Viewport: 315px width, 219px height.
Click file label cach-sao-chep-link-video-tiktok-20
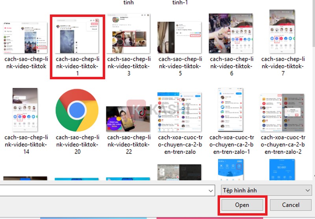pyautogui.click(x=77, y=144)
